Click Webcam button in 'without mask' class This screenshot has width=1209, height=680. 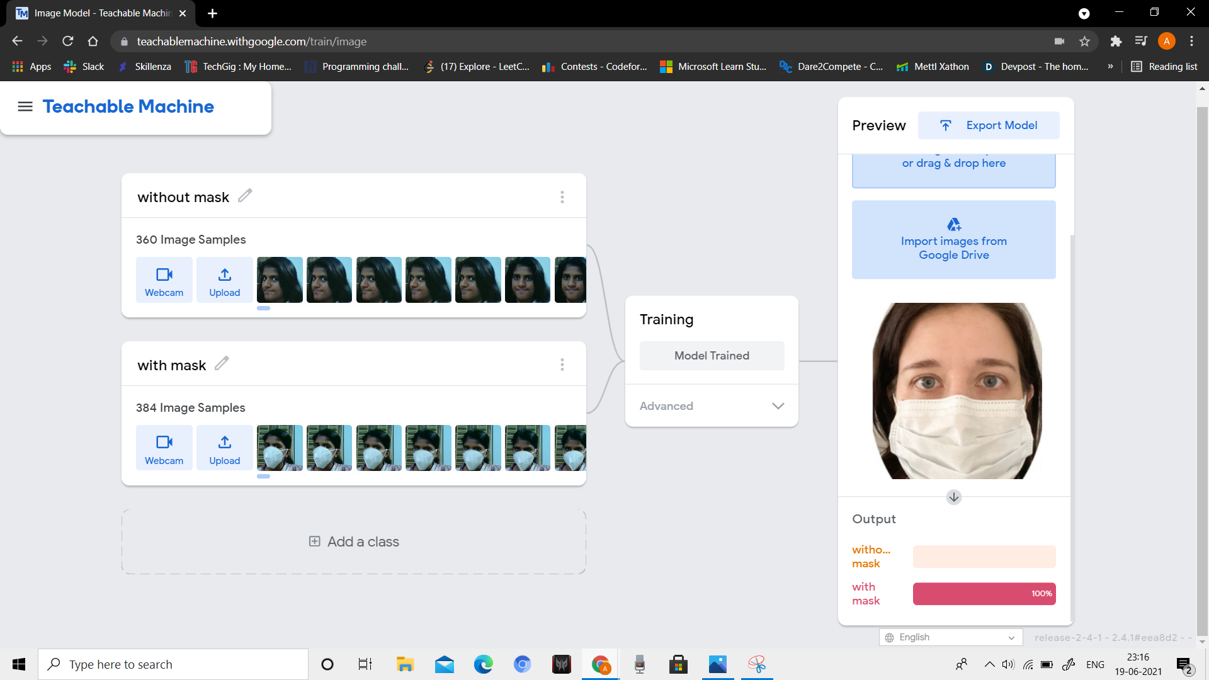(164, 280)
